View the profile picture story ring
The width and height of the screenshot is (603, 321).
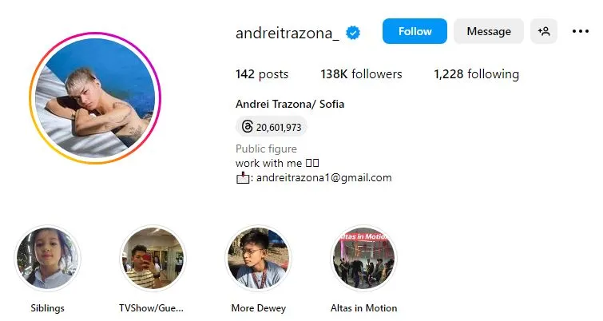95,98
